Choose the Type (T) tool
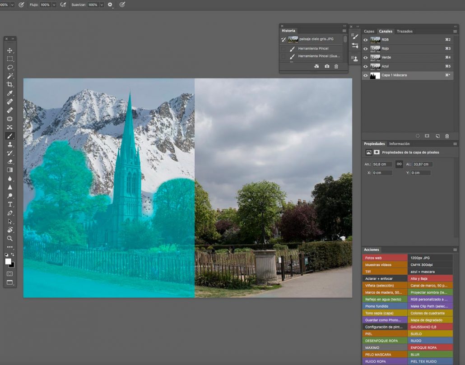This screenshot has width=465, height=365. 10,204
